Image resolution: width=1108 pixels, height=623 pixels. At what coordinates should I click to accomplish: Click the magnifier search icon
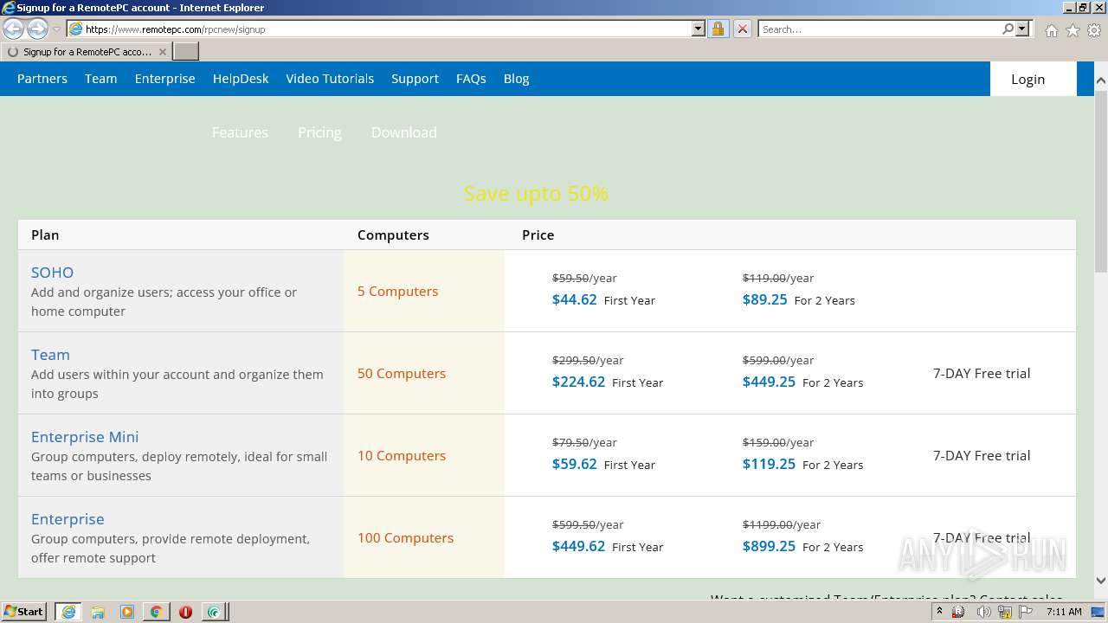coord(1008,29)
